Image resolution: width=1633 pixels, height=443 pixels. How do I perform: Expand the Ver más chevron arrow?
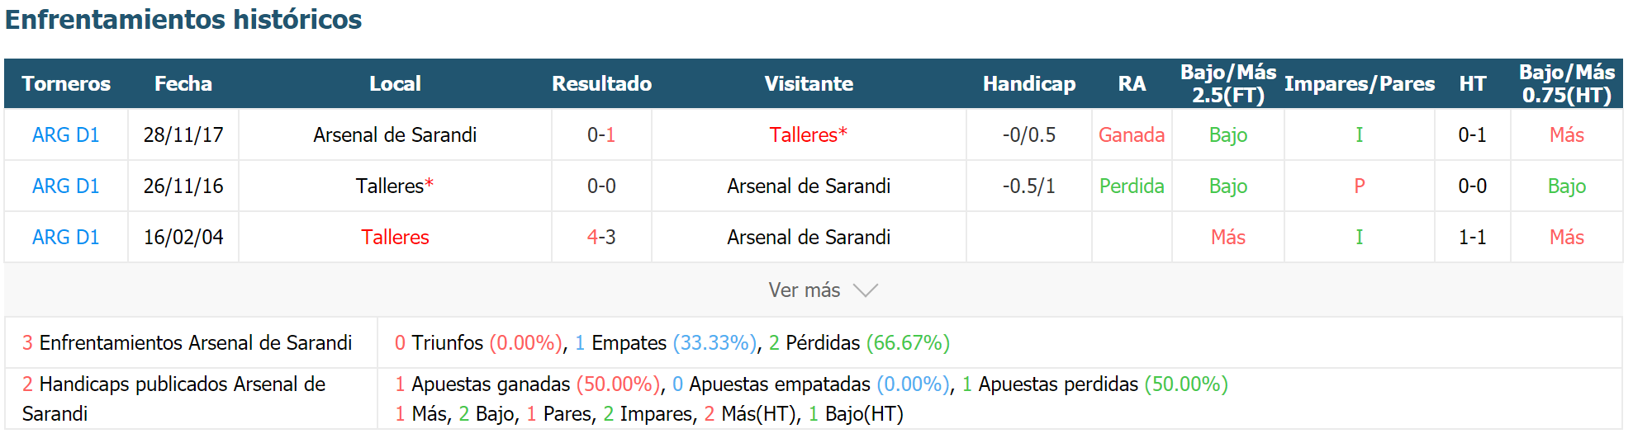coord(865,290)
